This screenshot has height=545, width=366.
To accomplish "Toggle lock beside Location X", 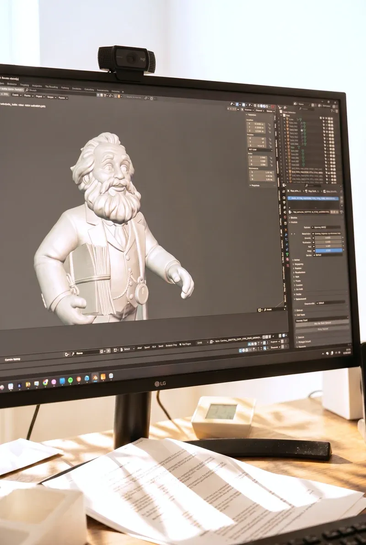I will coord(269,125).
